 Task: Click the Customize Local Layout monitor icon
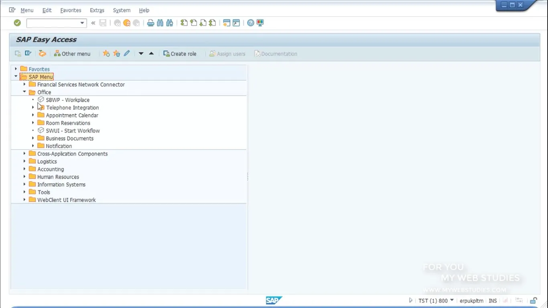click(x=260, y=23)
